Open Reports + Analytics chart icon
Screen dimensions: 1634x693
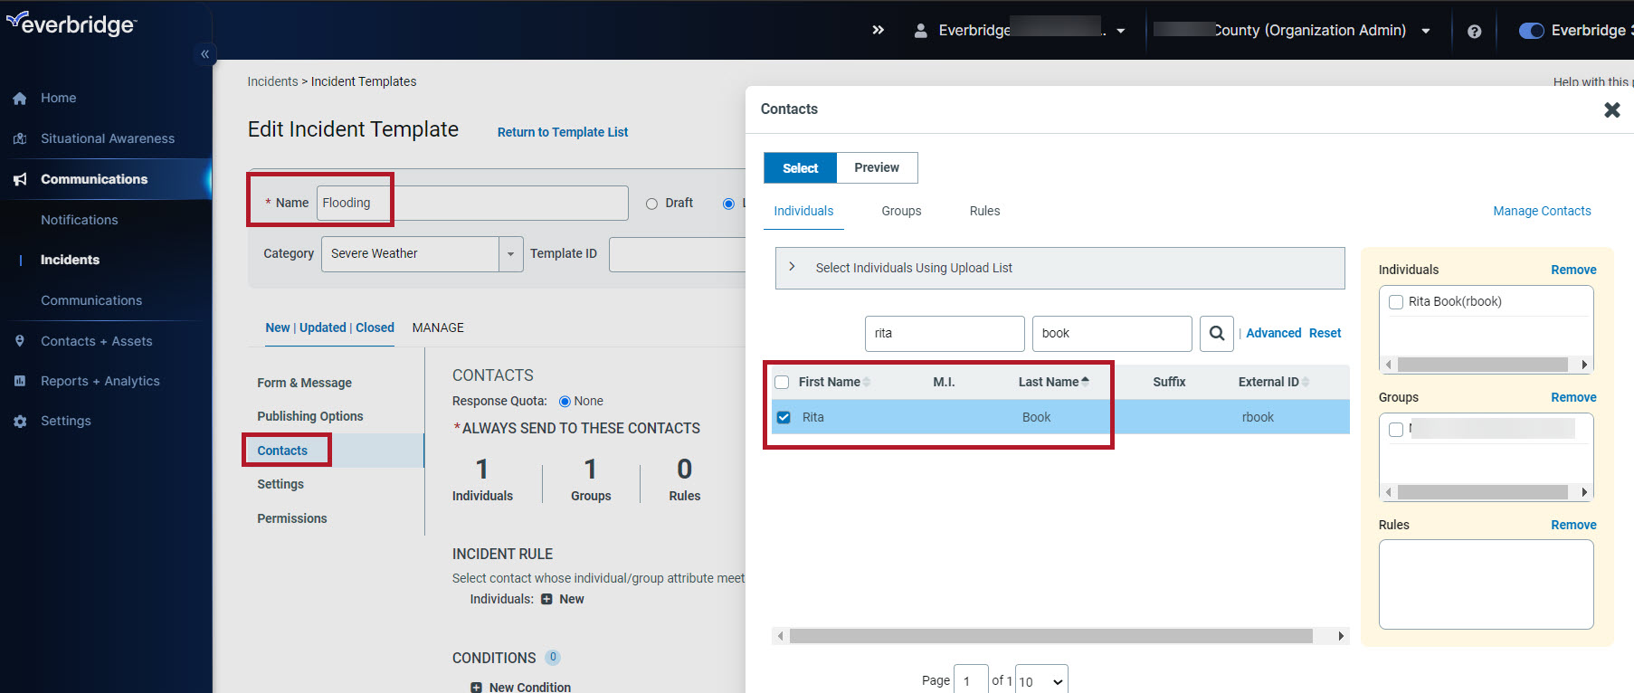20,381
